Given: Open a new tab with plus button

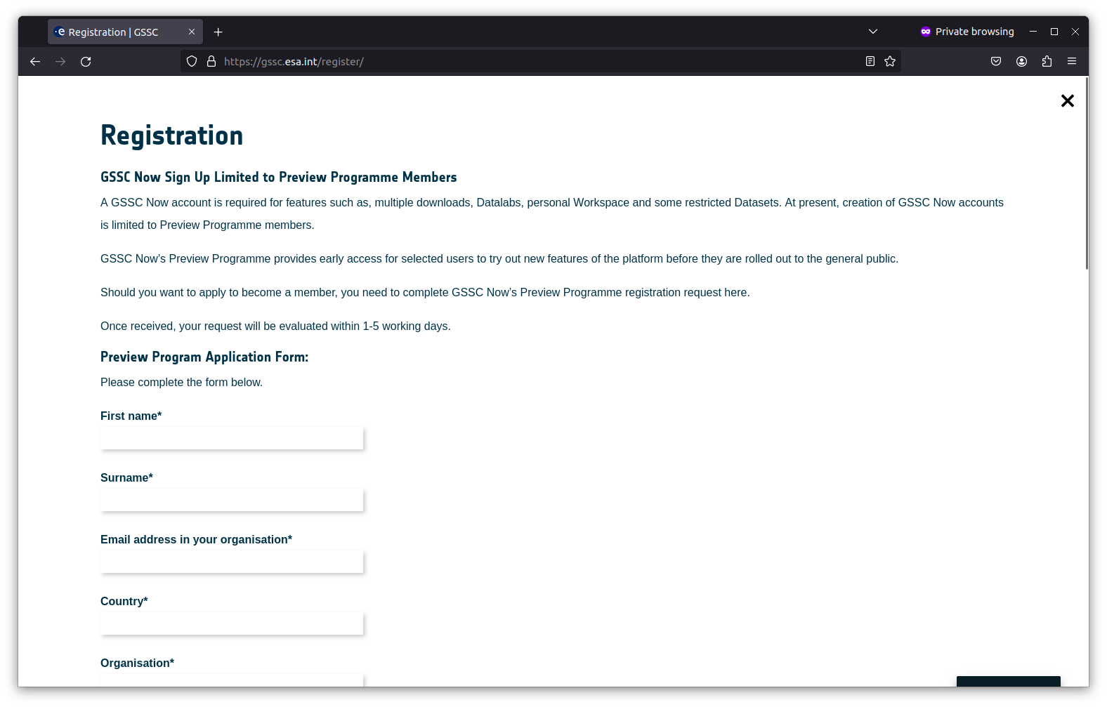Looking at the screenshot, I should point(218,32).
